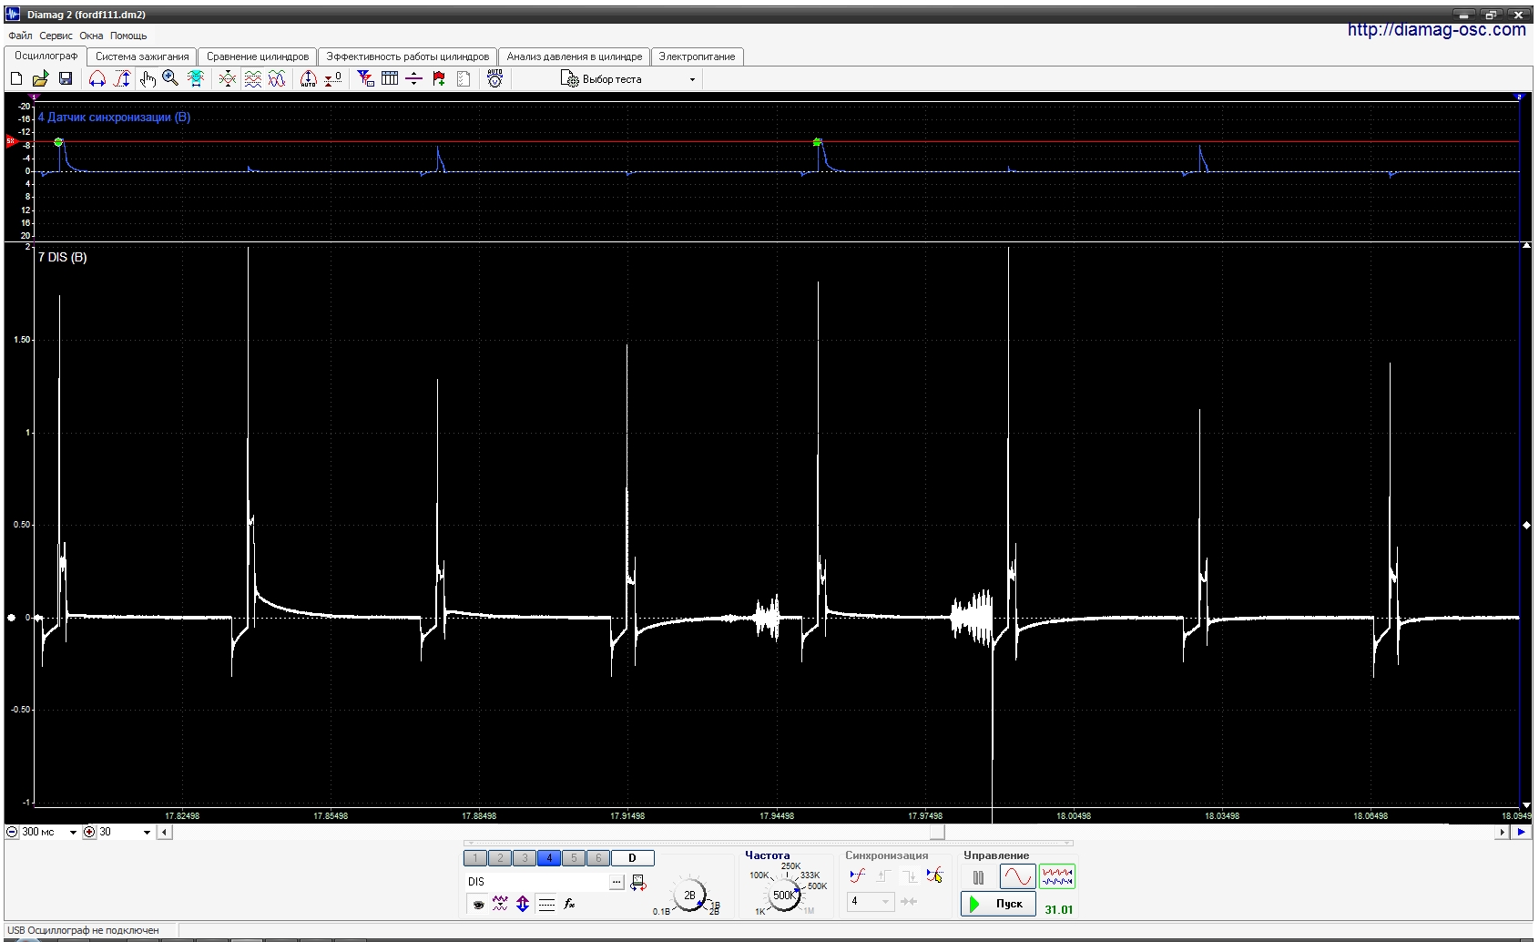Select active channel 4 button
This screenshot has height=942, width=1539.
tap(549, 858)
